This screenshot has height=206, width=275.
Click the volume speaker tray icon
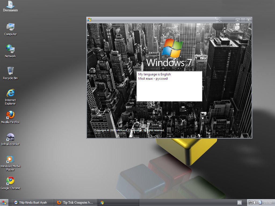(x=255, y=203)
